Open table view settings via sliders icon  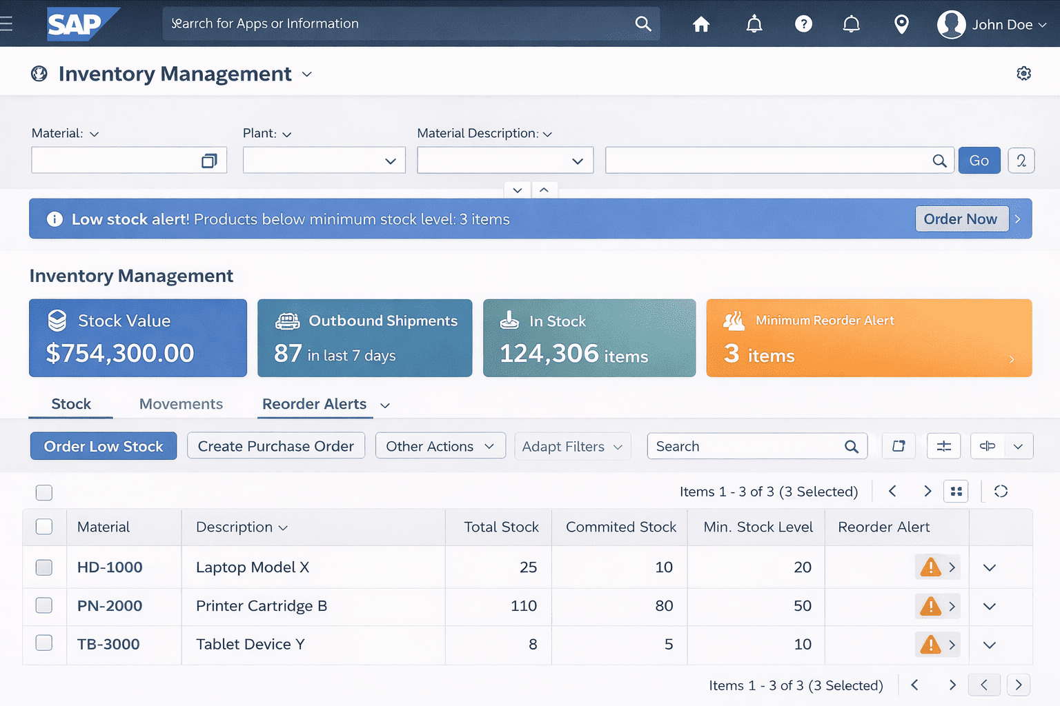(x=943, y=445)
